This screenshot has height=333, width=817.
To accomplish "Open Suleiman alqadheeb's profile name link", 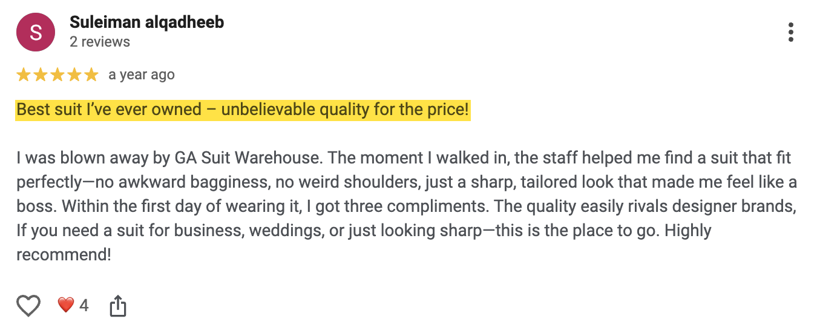I will (x=146, y=22).
